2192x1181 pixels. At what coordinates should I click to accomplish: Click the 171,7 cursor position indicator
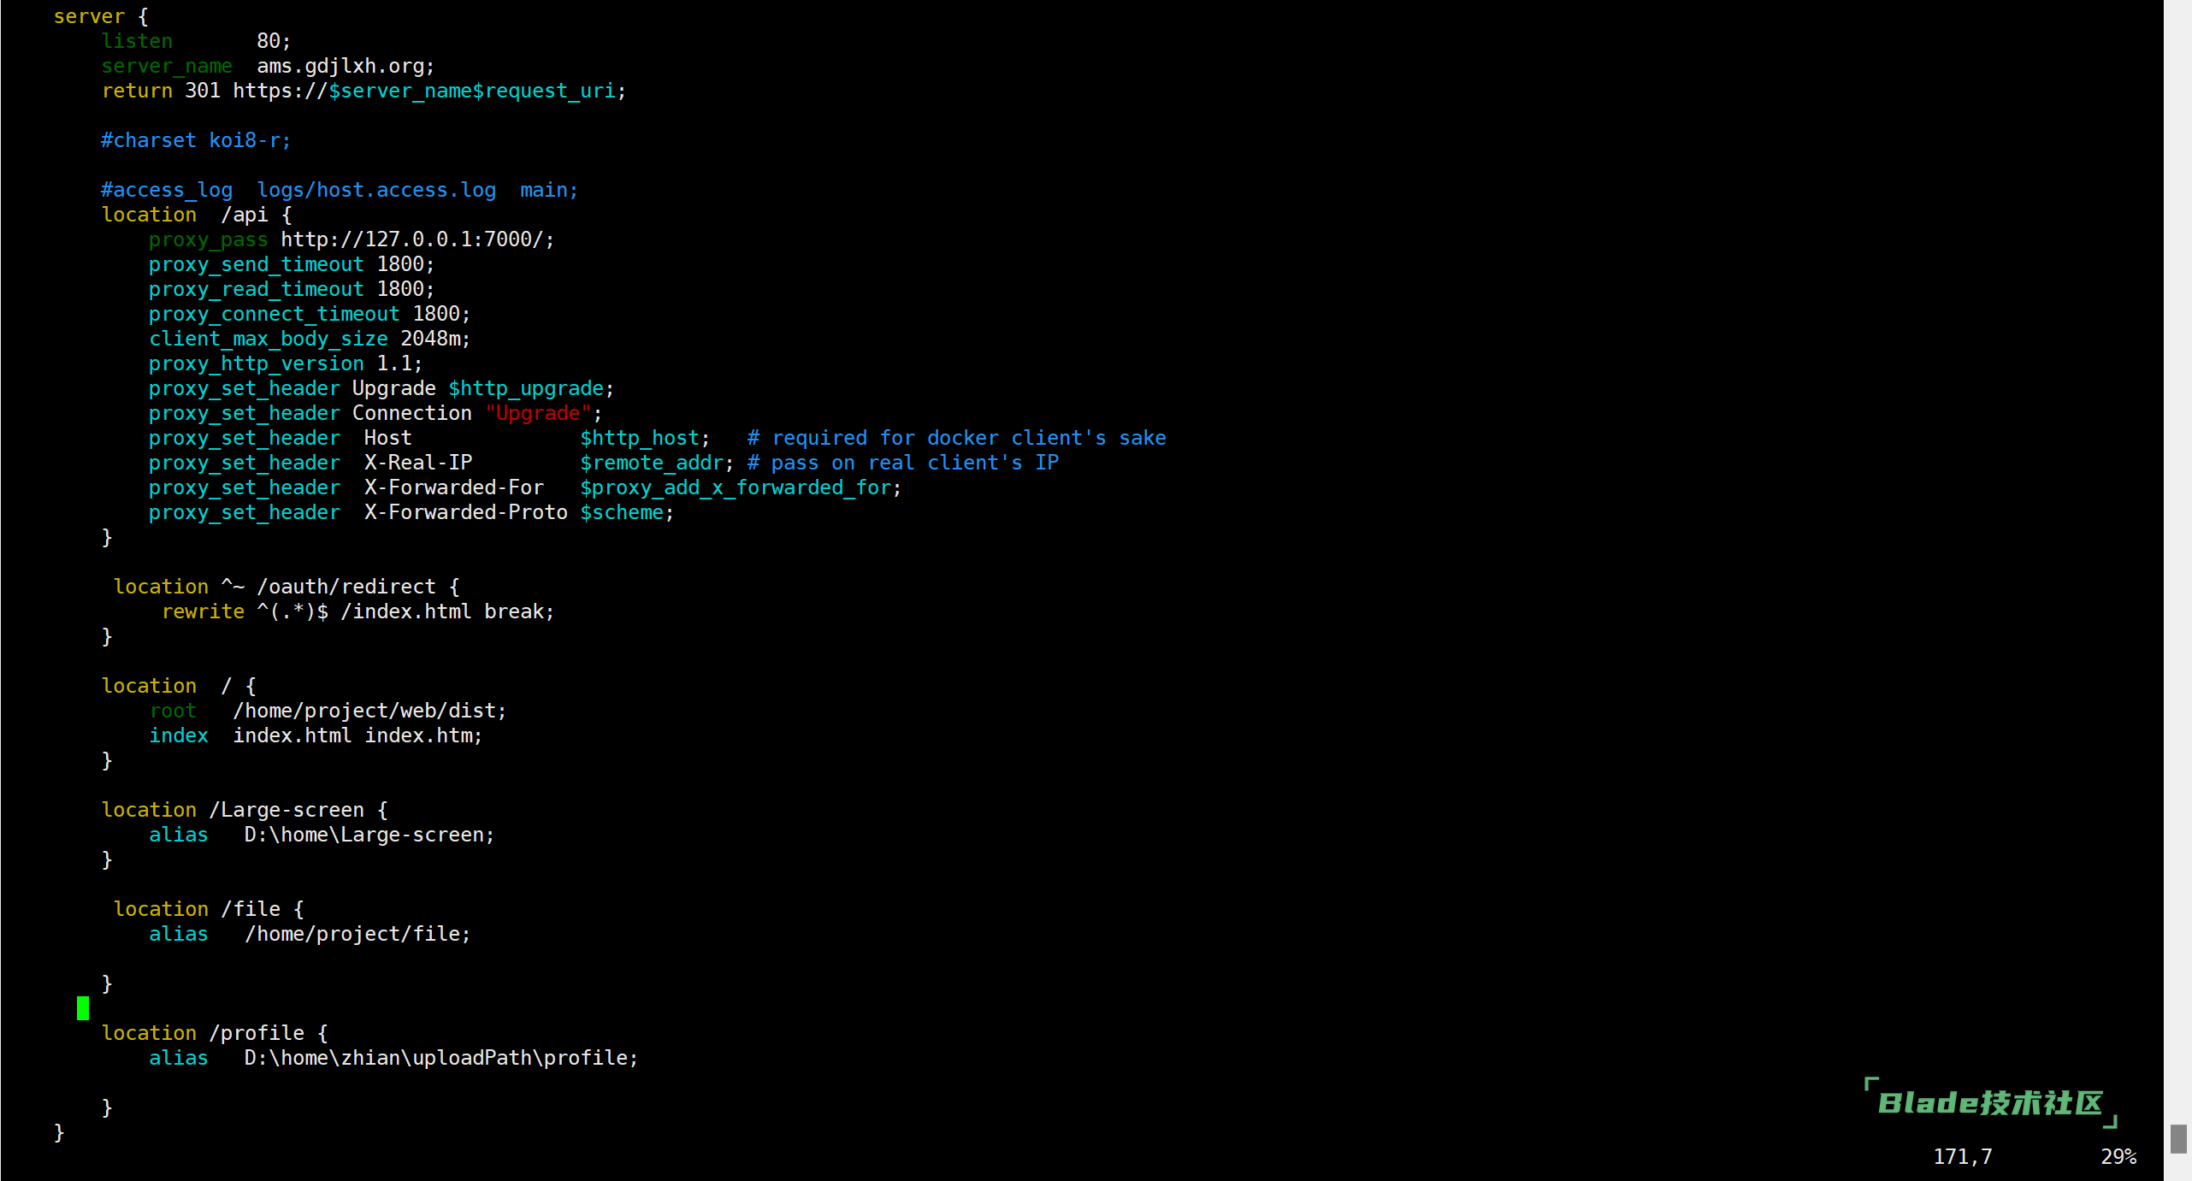1962,1156
